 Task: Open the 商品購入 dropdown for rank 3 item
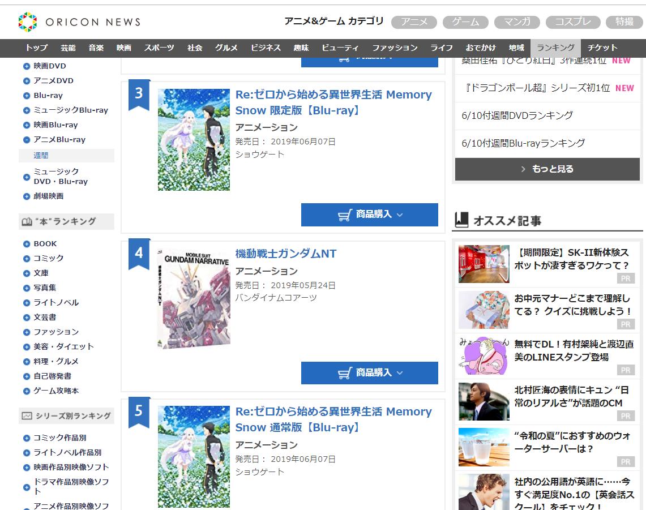pos(370,214)
